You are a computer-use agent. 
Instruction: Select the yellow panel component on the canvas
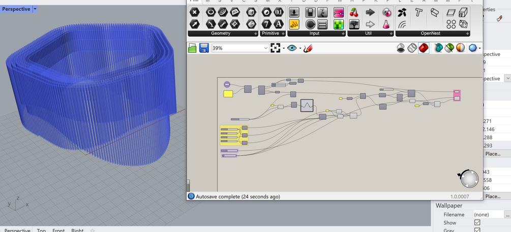228,94
